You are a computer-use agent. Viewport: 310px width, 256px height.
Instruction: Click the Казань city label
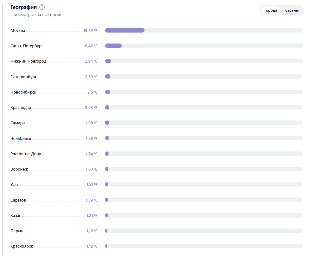(x=17, y=215)
